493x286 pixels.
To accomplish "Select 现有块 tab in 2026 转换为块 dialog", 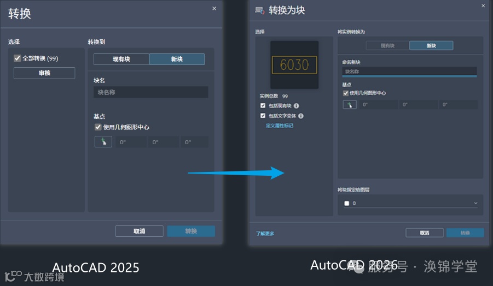I will [x=388, y=46].
